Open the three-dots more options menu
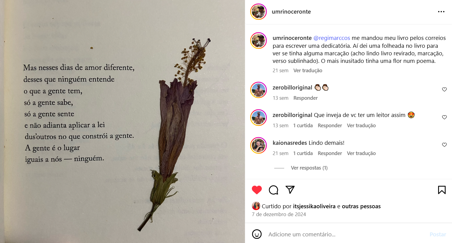 [441, 12]
